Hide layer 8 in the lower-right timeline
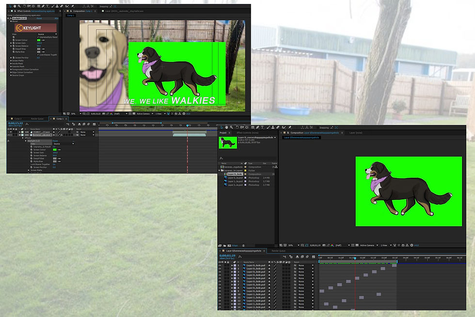Viewport: 475px width, 317px height. pos(220,287)
